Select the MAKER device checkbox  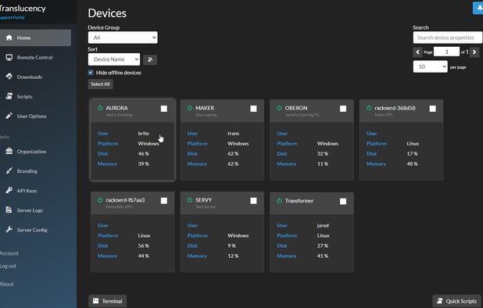[253, 109]
